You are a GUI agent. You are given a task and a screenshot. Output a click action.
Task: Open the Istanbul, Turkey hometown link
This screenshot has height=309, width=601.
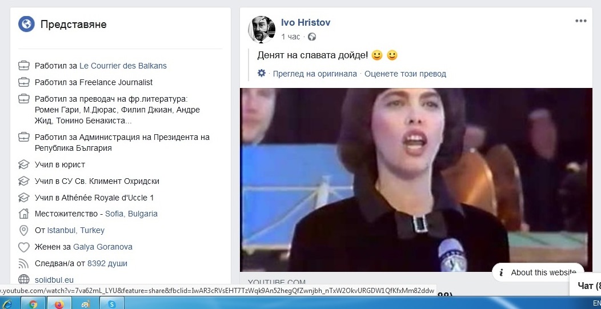point(76,230)
